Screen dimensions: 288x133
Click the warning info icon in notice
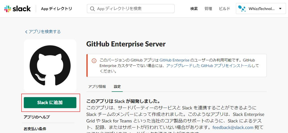pyautogui.click(x=94, y=60)
